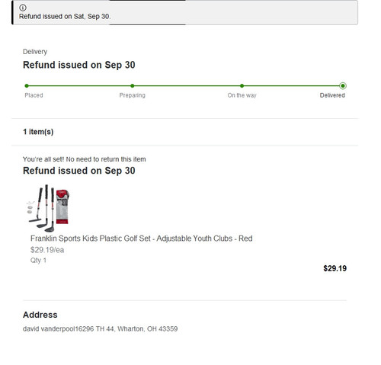The height and width of the screenshot is (365, 381).
Task: Click the On the way step label
Action: point(242,95)
